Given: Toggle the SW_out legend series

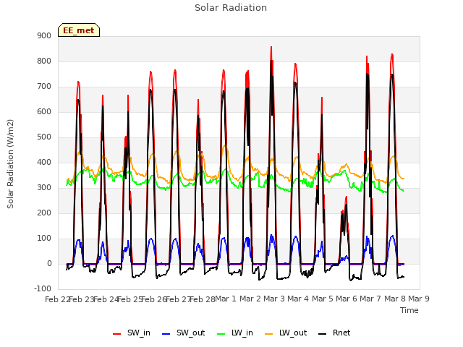Looking at the screenshot, I should pyautogui.click(x=183, y=333).
